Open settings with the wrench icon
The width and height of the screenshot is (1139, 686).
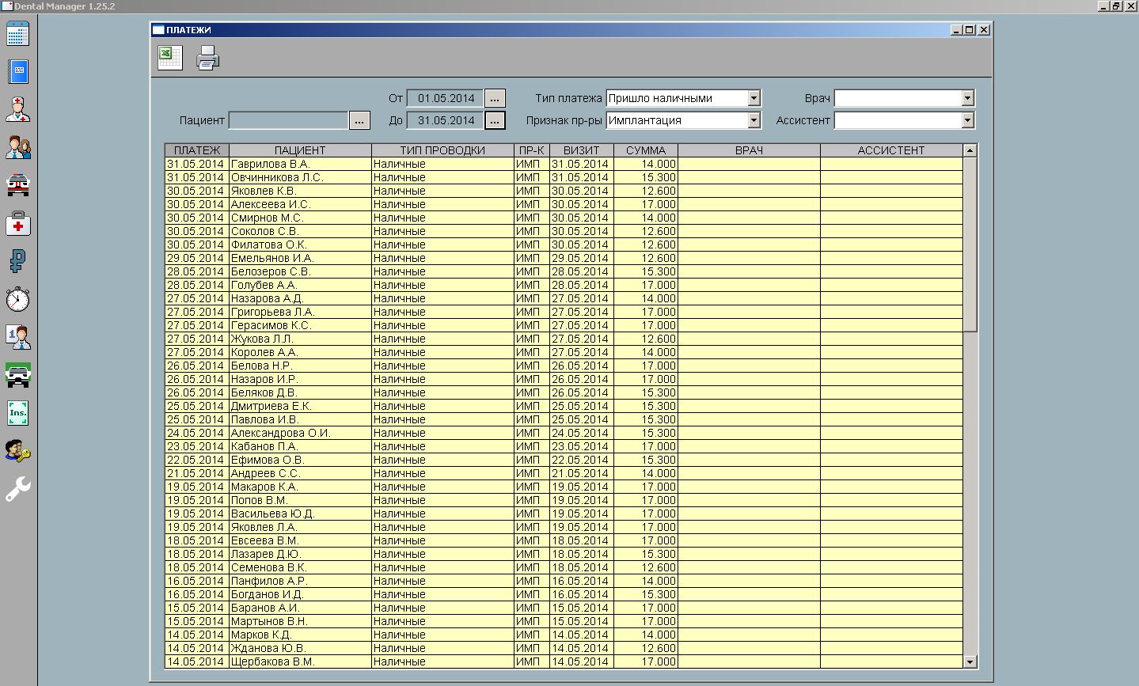[17, 489]
